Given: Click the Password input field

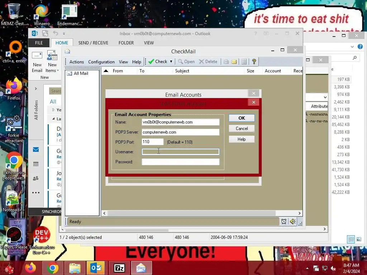Looking at the screenshot, I should point(181,162).
